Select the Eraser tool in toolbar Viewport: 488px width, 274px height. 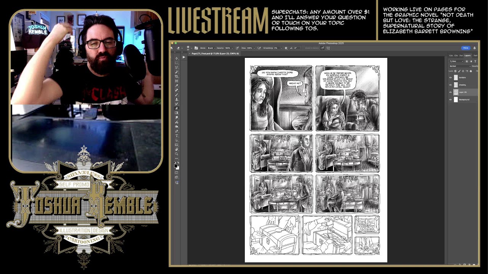(177, 108)
